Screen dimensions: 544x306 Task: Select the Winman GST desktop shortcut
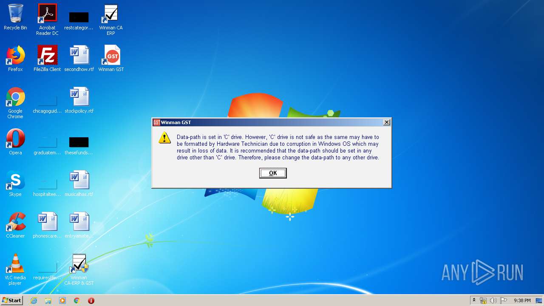coord(111,59)
